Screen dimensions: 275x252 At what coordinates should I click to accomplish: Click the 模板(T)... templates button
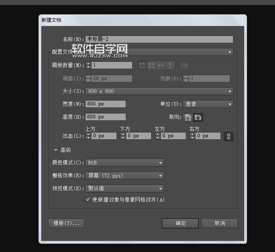[66, 223]
